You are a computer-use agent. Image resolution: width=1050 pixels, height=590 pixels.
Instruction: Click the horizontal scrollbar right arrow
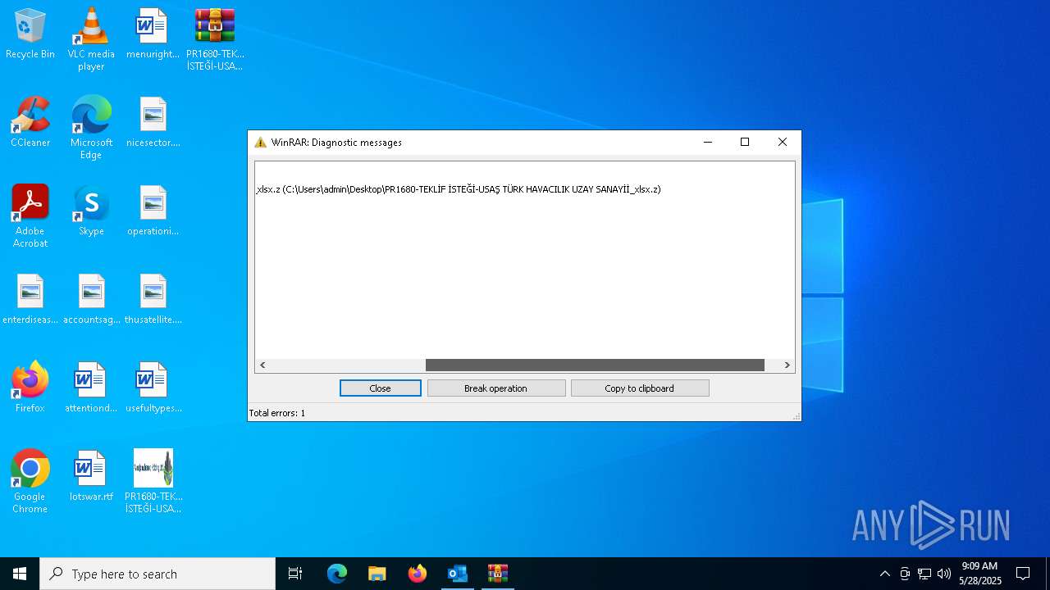click(787, 365)
